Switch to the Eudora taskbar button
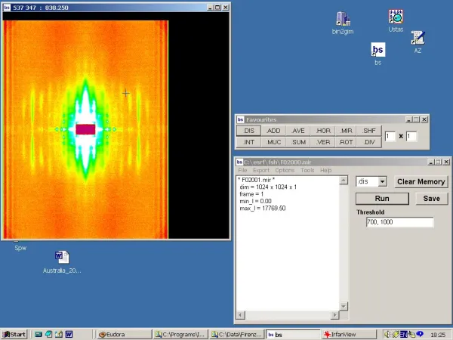 pos(124,335)
